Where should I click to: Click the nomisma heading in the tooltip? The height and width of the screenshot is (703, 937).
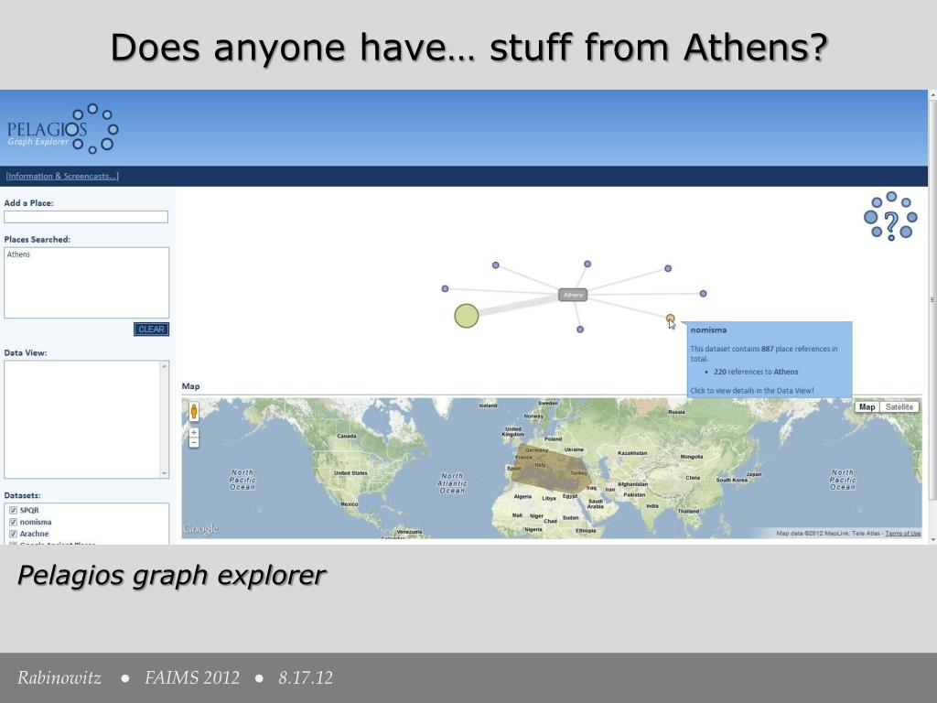click(x=709, y=330)
